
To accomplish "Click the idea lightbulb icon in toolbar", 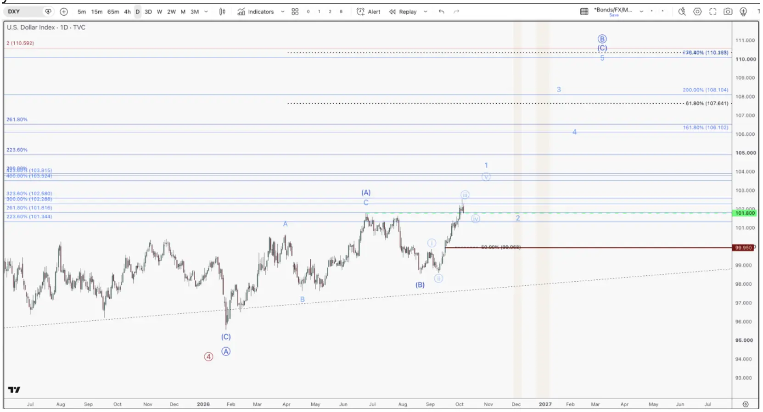I will (x=743, y=11).
